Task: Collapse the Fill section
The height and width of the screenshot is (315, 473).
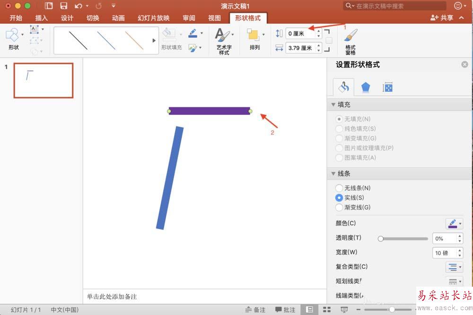Action: [x=333, y=104]
